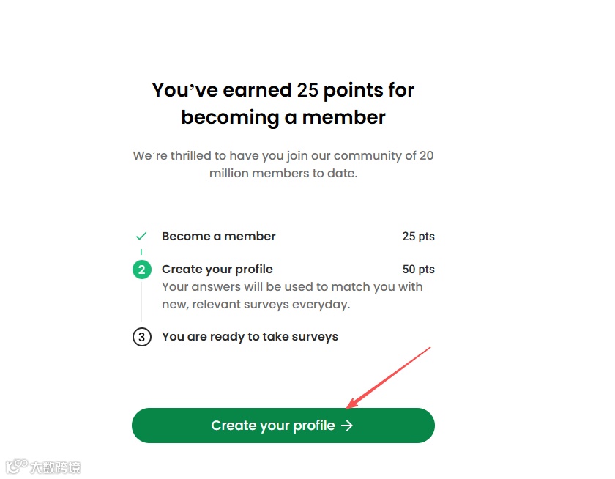The width and height of the screenshot is (615, 479).
Task: Click the watermark logo icon in the bottom-left corner
Action: (x=15, y=467)
